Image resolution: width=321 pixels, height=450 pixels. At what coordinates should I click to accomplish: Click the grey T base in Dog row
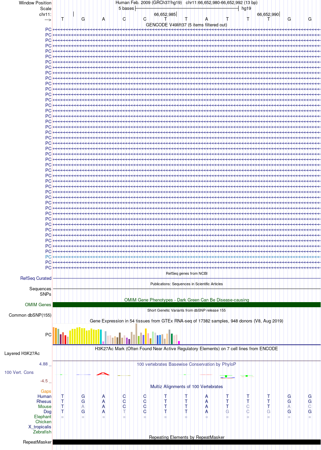pyautogui.click(x=124, y=411)
